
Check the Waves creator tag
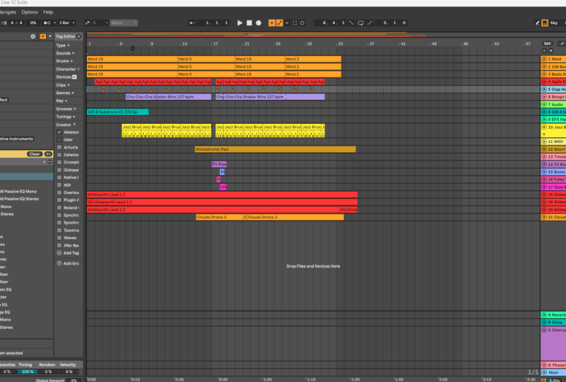[x=60, y=238]
